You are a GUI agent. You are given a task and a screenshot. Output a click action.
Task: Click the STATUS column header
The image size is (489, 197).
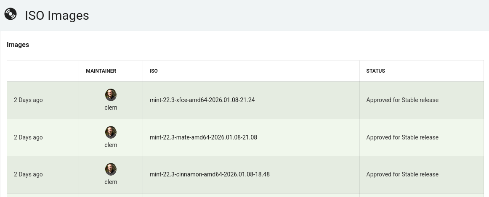[375, 71]
